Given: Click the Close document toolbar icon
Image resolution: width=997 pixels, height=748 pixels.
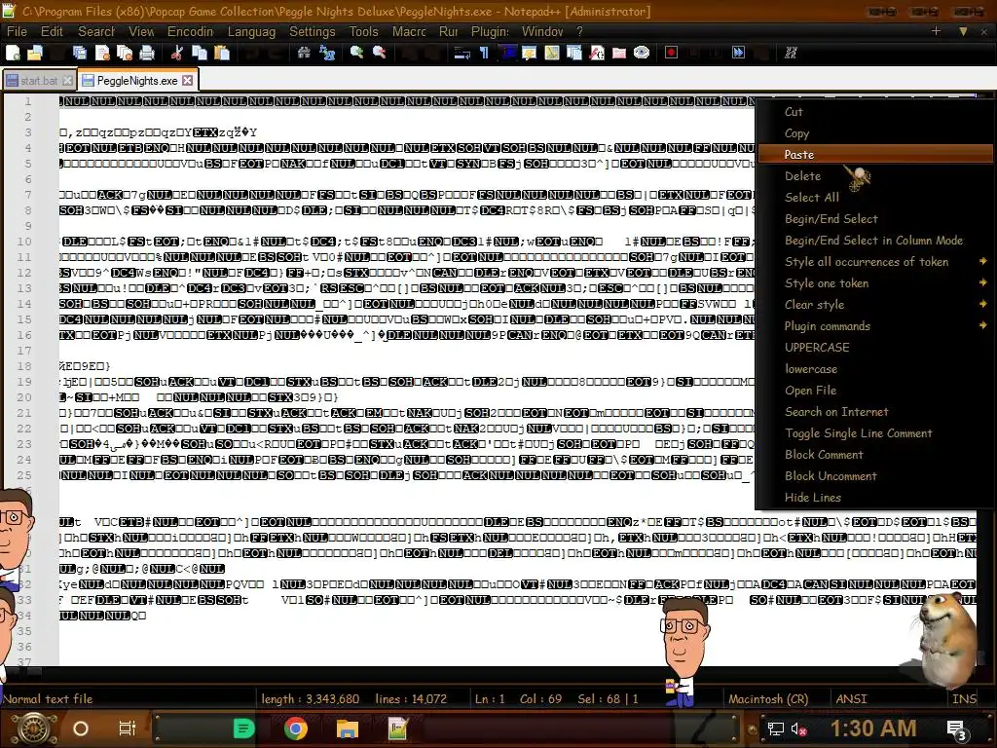Looking at the screenshot, I should click(102, 53).
